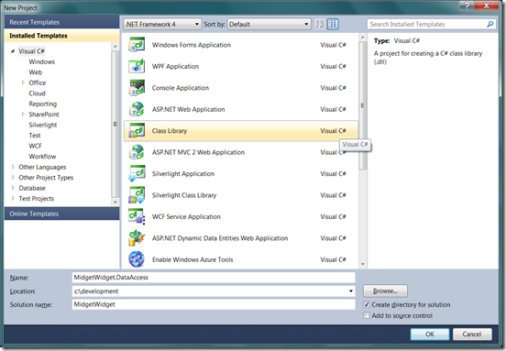Open the .NET Framework 4 dropdown

(162, 24)
